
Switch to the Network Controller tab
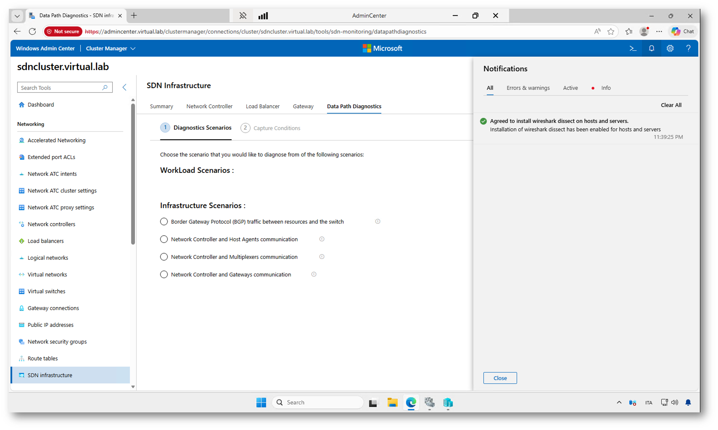point(209,107)
